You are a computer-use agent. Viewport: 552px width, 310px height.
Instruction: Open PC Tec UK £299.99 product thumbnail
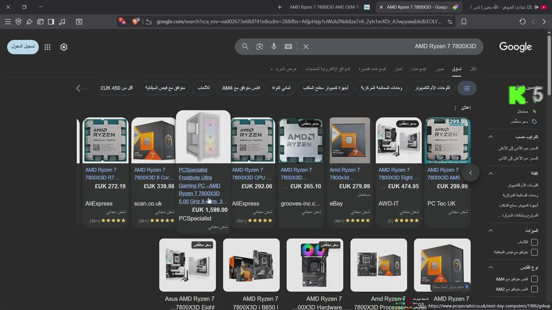coord(448,140)
